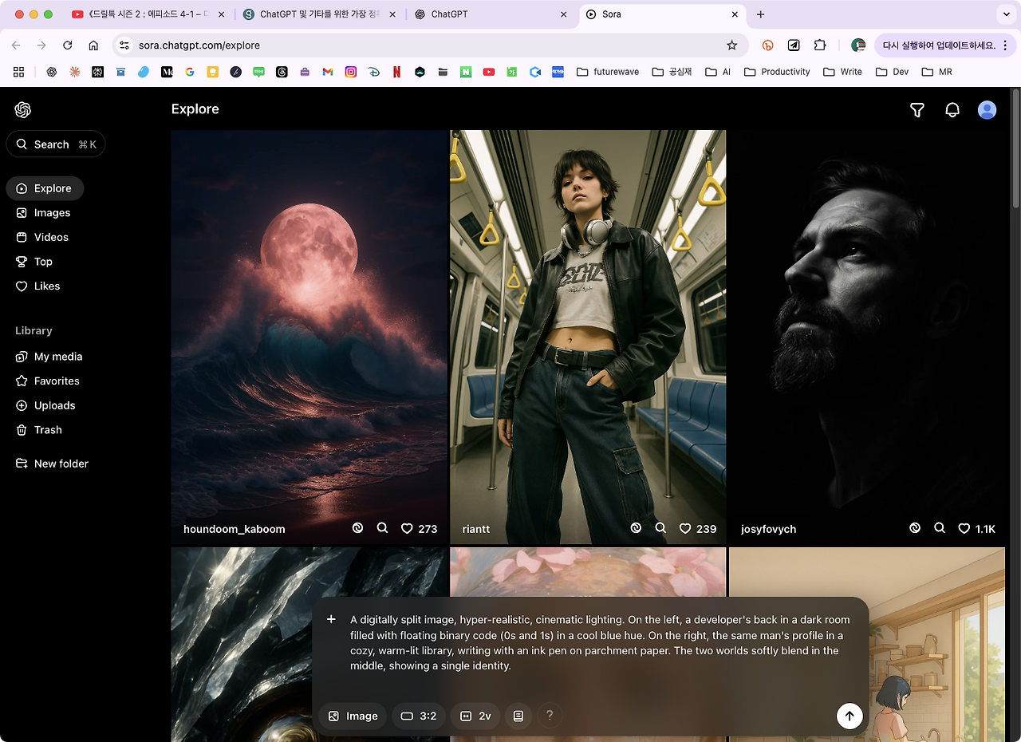Click the swirl icon on riantt's card
Viewport: 1021px width, 742px height.
point(636,528)
